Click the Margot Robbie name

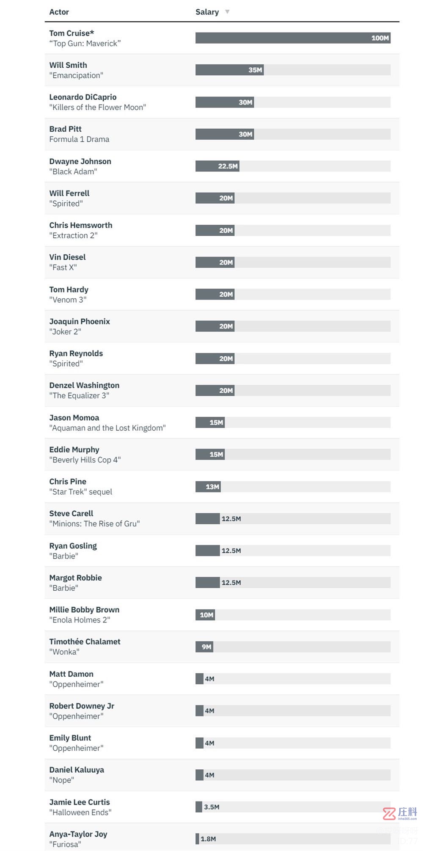(x=75, y=578)
